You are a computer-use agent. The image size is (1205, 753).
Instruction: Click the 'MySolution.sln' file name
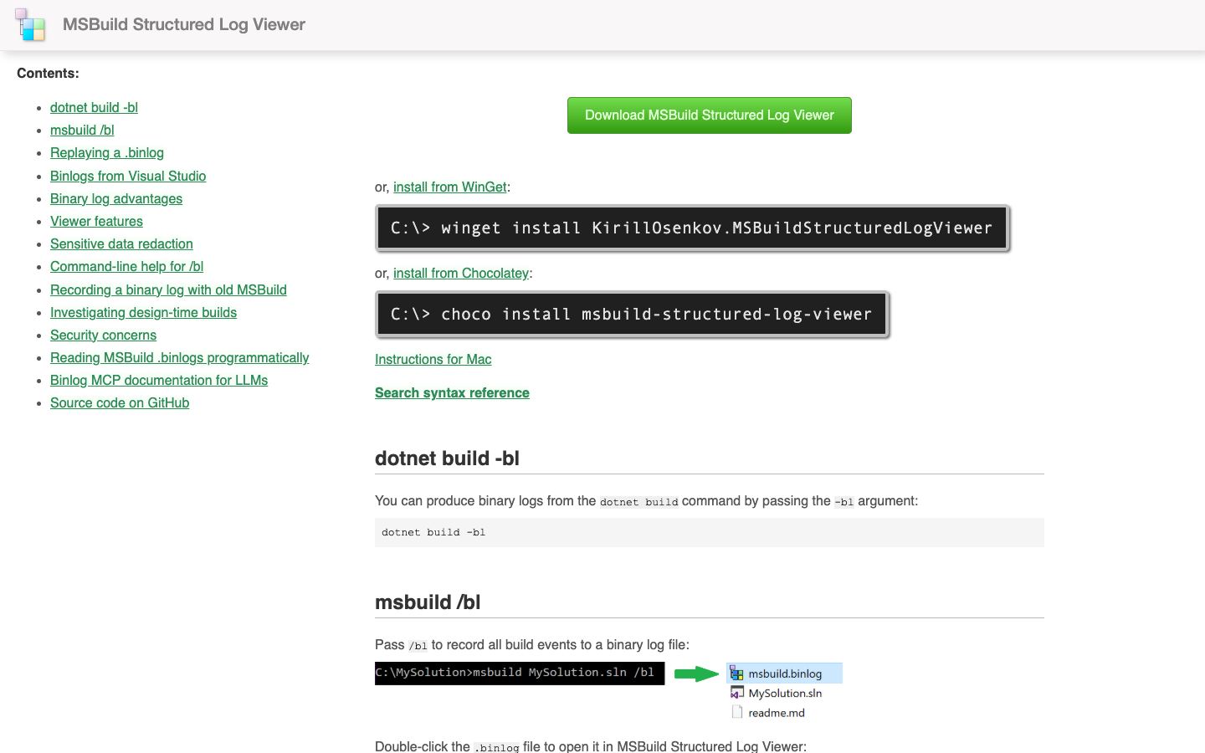(785, 693)
